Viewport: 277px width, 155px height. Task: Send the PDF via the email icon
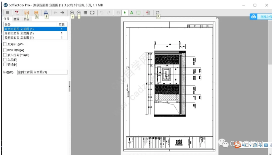tap(26, 13)
